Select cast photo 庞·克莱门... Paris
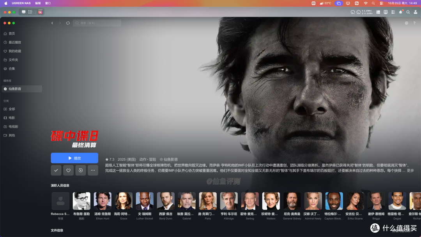The image size is (421, 237). [x=208, y=201]
